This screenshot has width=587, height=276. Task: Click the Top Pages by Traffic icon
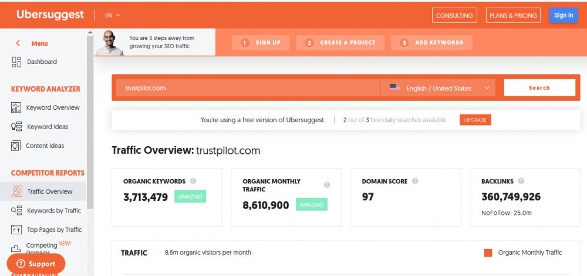pos(16,230)
